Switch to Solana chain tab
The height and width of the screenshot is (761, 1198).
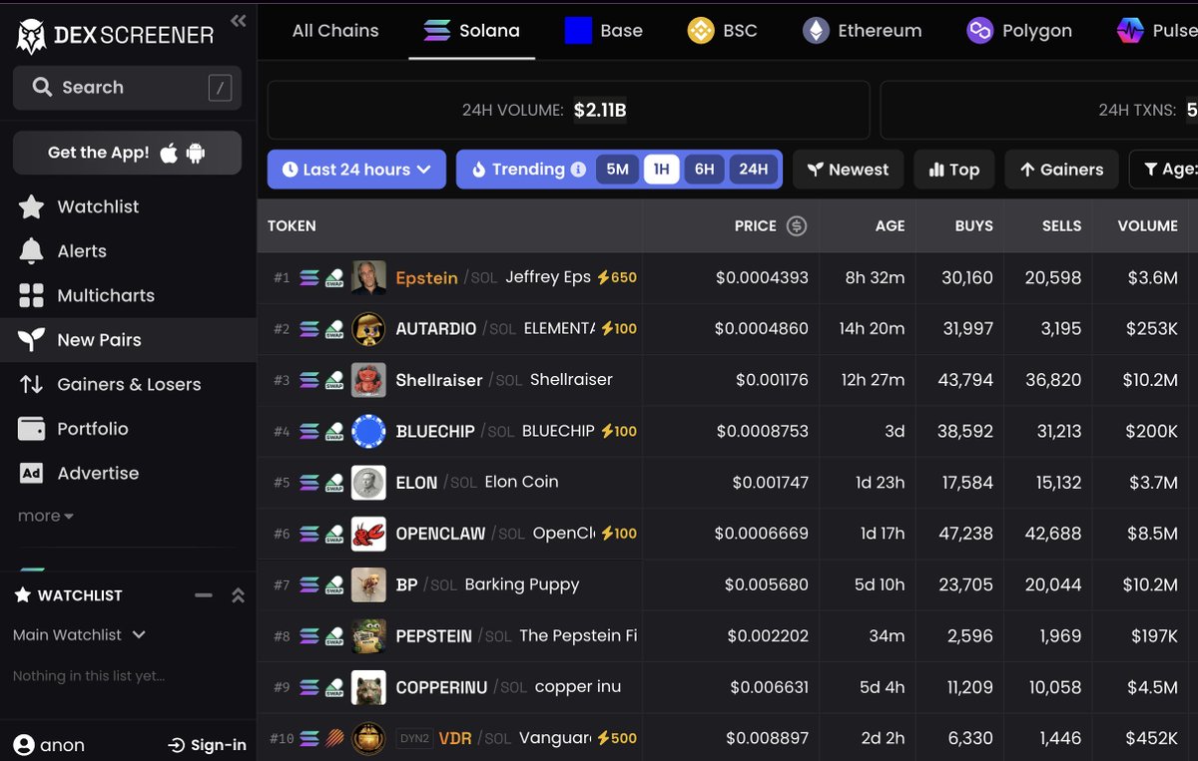(472, 31)
